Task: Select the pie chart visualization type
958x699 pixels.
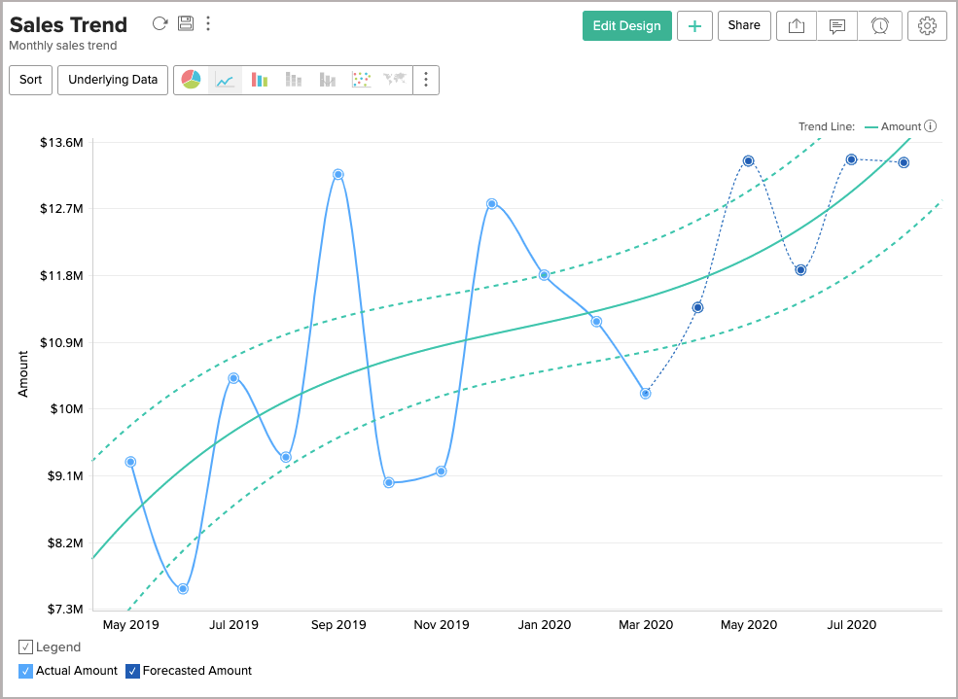Action: point(192,80)
